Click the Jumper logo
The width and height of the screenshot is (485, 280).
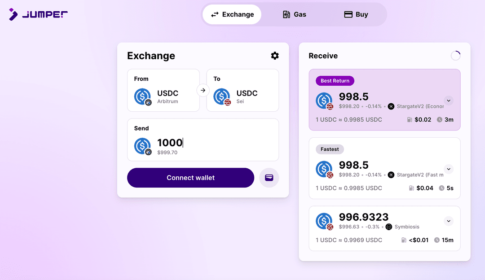(38, 14)
